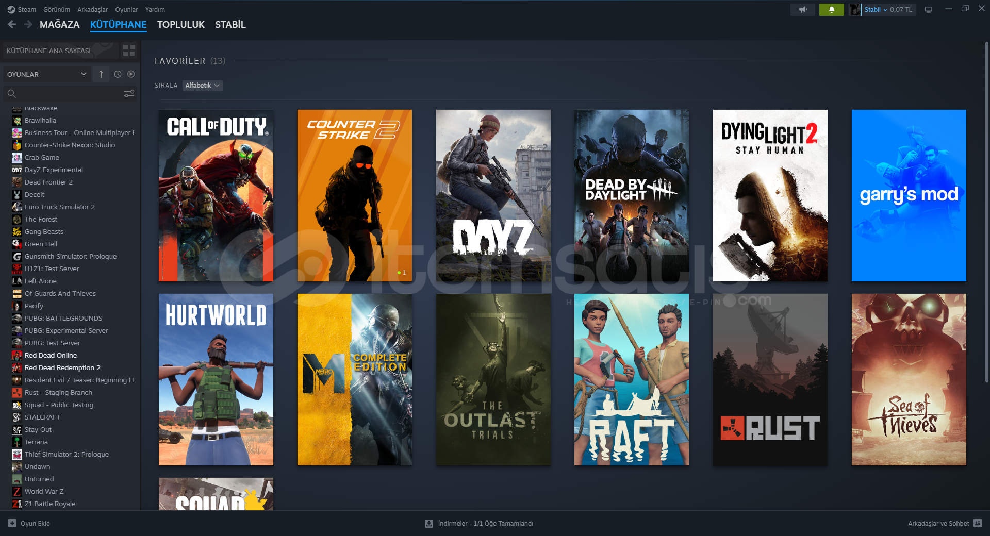Image resolution: width=990 pixels, height=536 pixels.
Task: Click the downloads tray icon
Action: click(x=429, y=523)
